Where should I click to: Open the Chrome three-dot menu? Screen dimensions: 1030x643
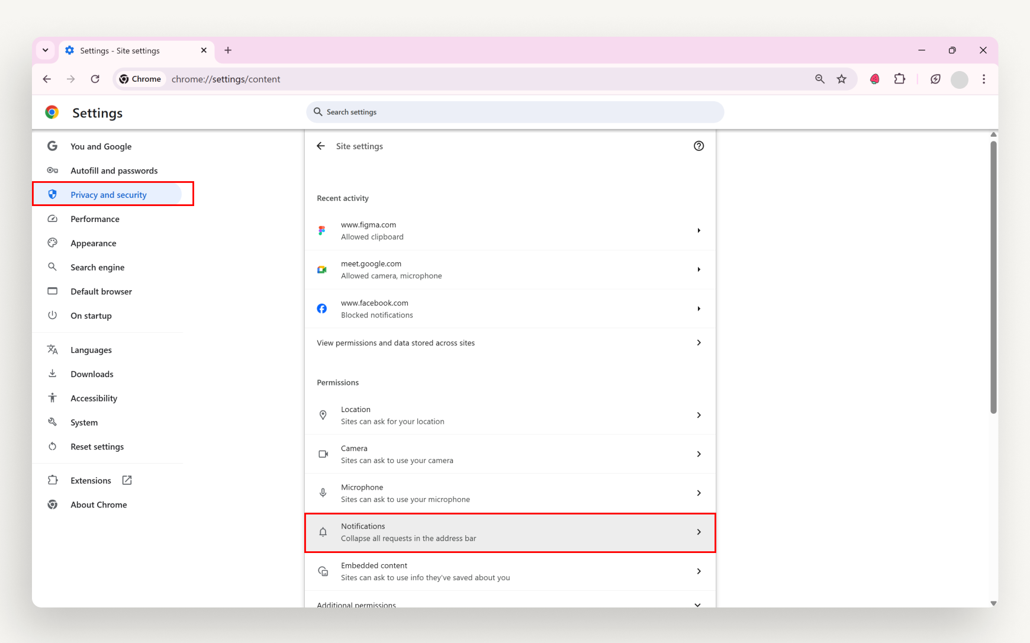point(984,79)
